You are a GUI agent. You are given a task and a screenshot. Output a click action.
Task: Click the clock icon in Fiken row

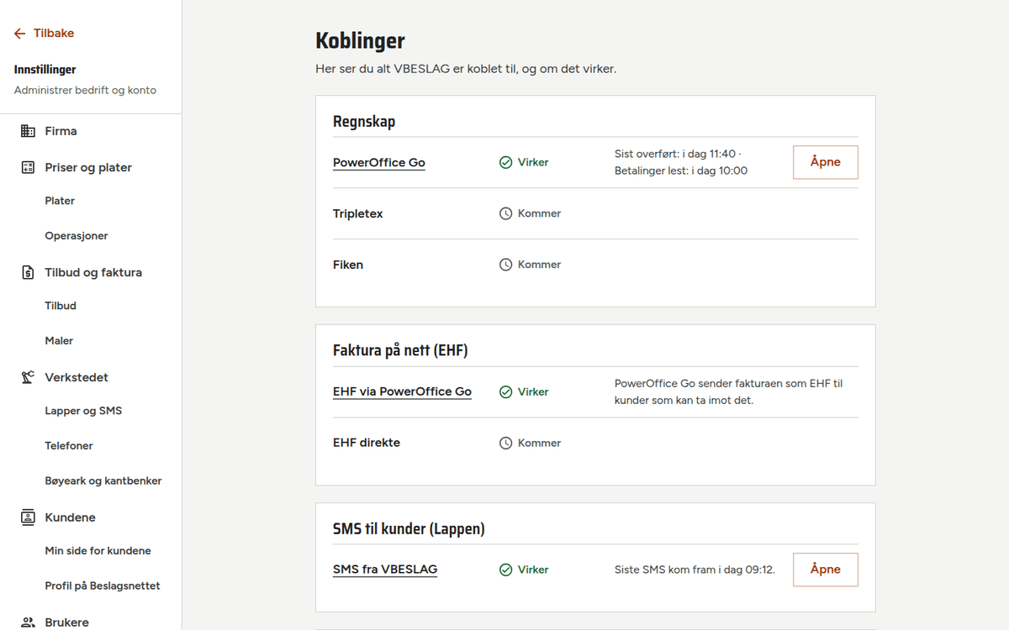[505, 265]
